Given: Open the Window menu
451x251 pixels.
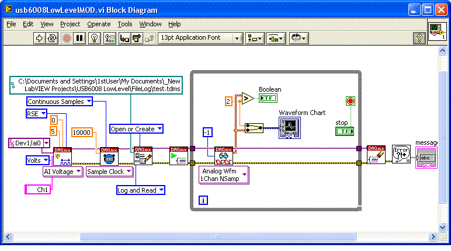Looking at the screenshot, I should pos(150,24).
